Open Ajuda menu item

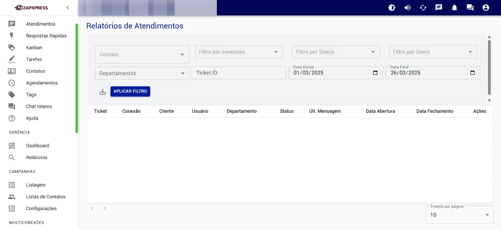[32, 118]
